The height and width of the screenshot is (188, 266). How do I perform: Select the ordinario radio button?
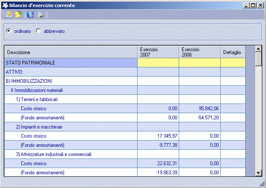click(8, 31)
